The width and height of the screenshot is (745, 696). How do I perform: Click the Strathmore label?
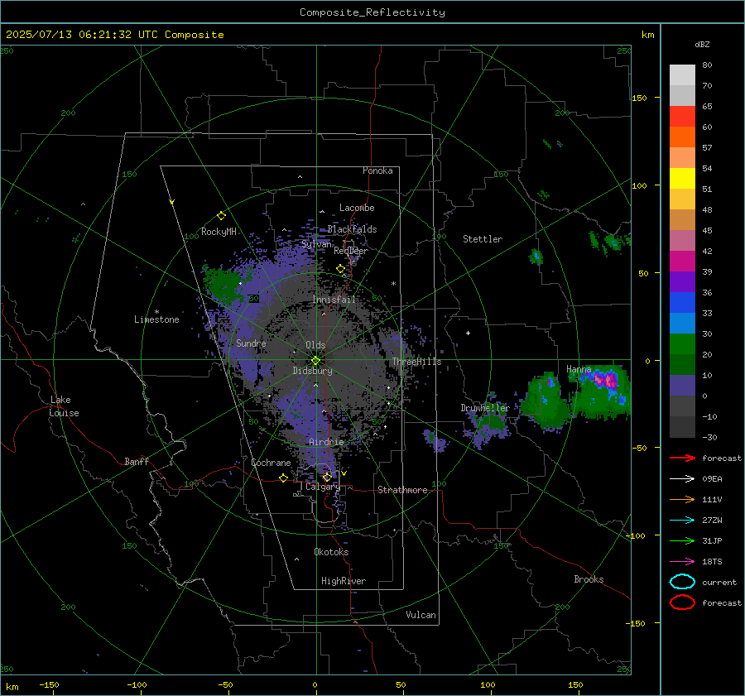click(x=402, y=490)
